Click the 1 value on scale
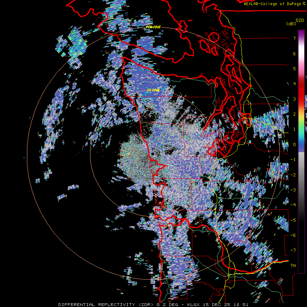The height and width of the screenshot is (307, 307). tap(294, 129)
